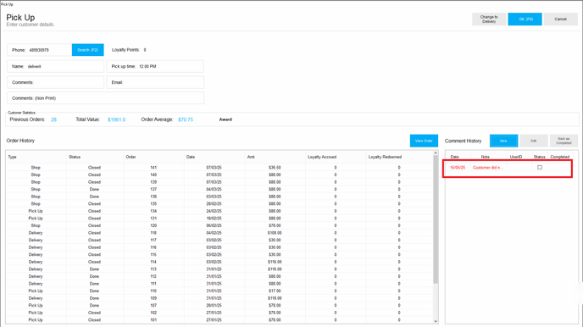Select Delivery order 114
583x327 pixels.
[x=219, y=262]
